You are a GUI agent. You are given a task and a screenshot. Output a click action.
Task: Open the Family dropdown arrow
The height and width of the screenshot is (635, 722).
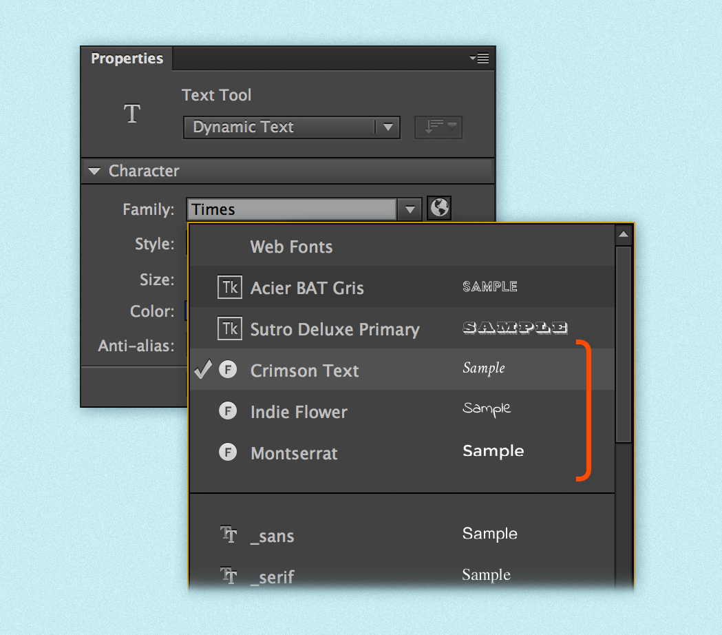tap(410, 209)
